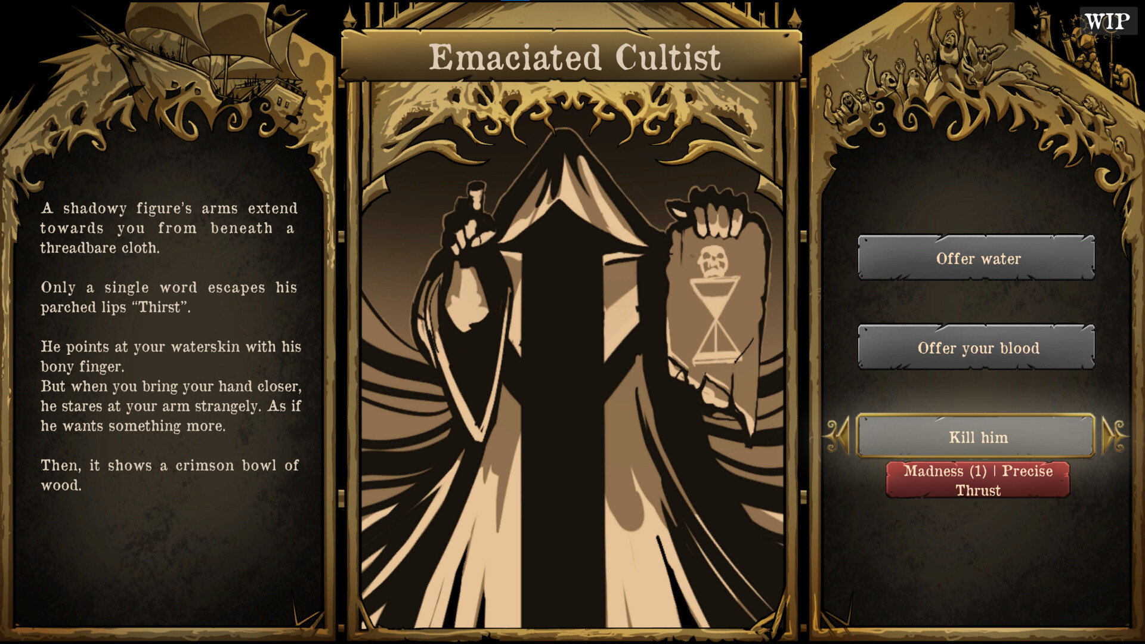Click the fist gripping the tattered cloth
The image size is (1145, 644).
click(710, 212)
